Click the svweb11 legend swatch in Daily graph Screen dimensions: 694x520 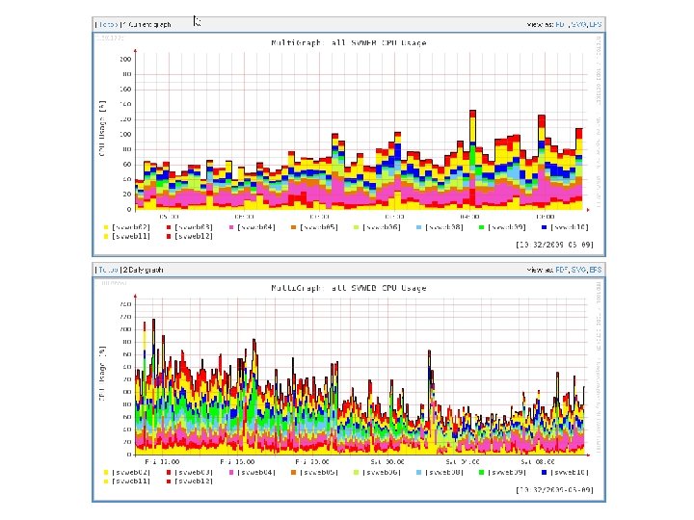point(106,481)
